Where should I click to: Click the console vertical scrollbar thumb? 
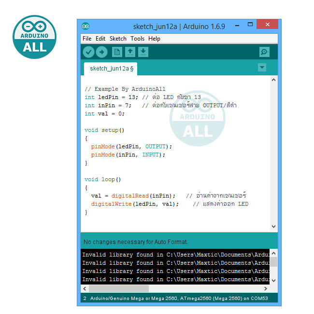click(x=274, y=262)
